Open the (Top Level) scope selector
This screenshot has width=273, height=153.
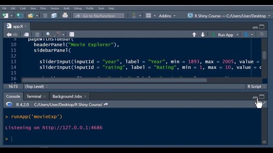click(x=36, y=87)
